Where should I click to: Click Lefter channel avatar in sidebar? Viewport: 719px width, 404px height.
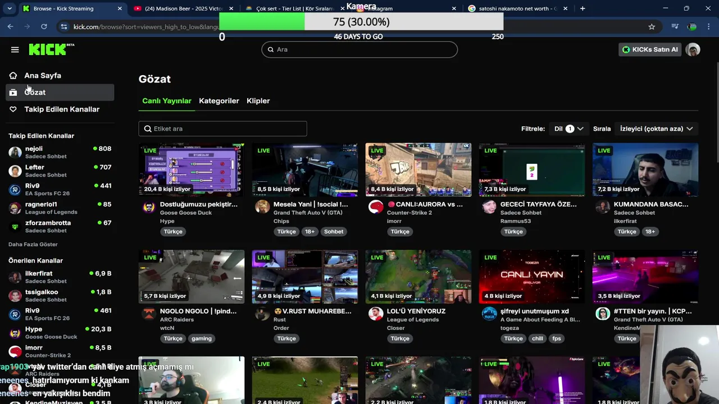point(15,171)
